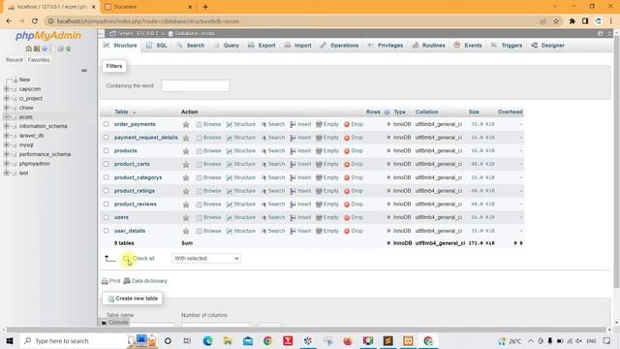Favorite the products table star

click(186, 151)
